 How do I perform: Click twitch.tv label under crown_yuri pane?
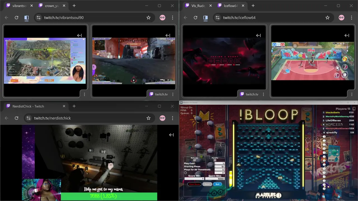161,94
